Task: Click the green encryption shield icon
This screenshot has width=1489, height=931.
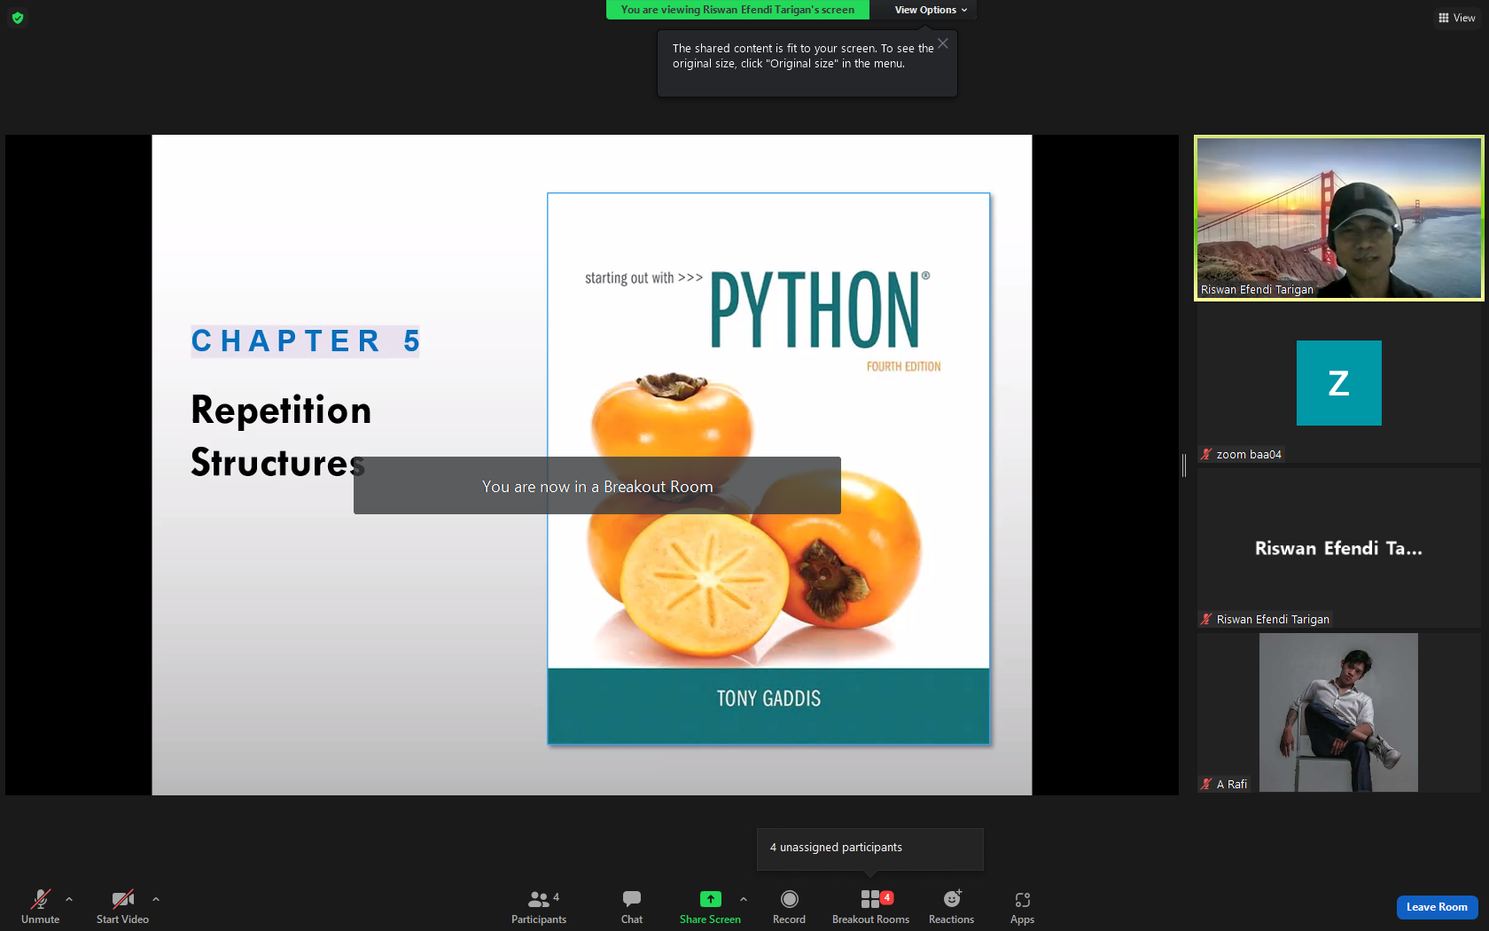Action: click(18, 18)
